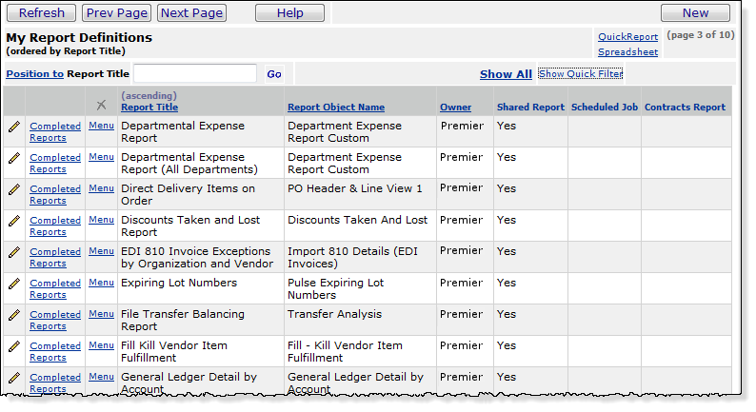756x412 pixels.
Task: Show the Quick Filter
Action: (x=580, y=73)
